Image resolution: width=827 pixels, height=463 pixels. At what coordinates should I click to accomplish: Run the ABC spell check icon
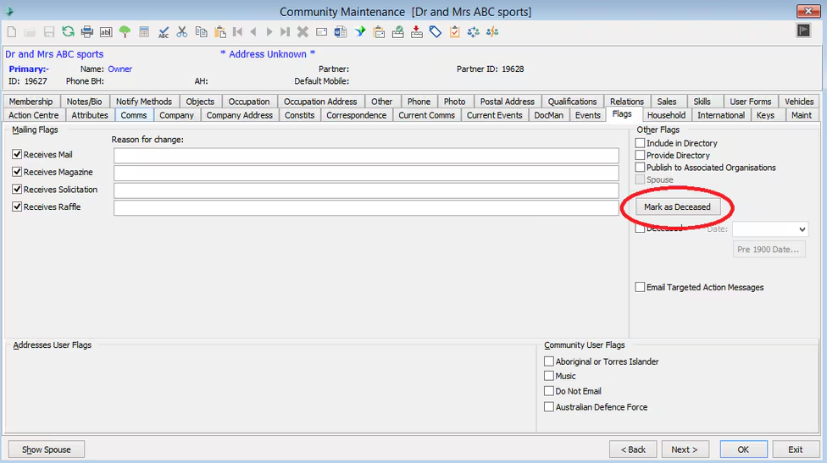pos(164,32)
